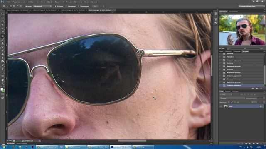Click Subtract from selection icon in options bar

[x=17, y=6]
